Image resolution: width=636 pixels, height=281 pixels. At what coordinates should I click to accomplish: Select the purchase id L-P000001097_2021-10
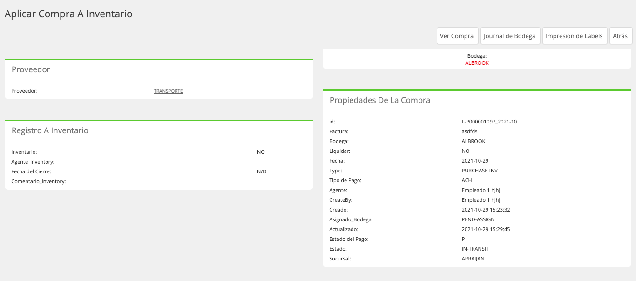pos(489,122)
